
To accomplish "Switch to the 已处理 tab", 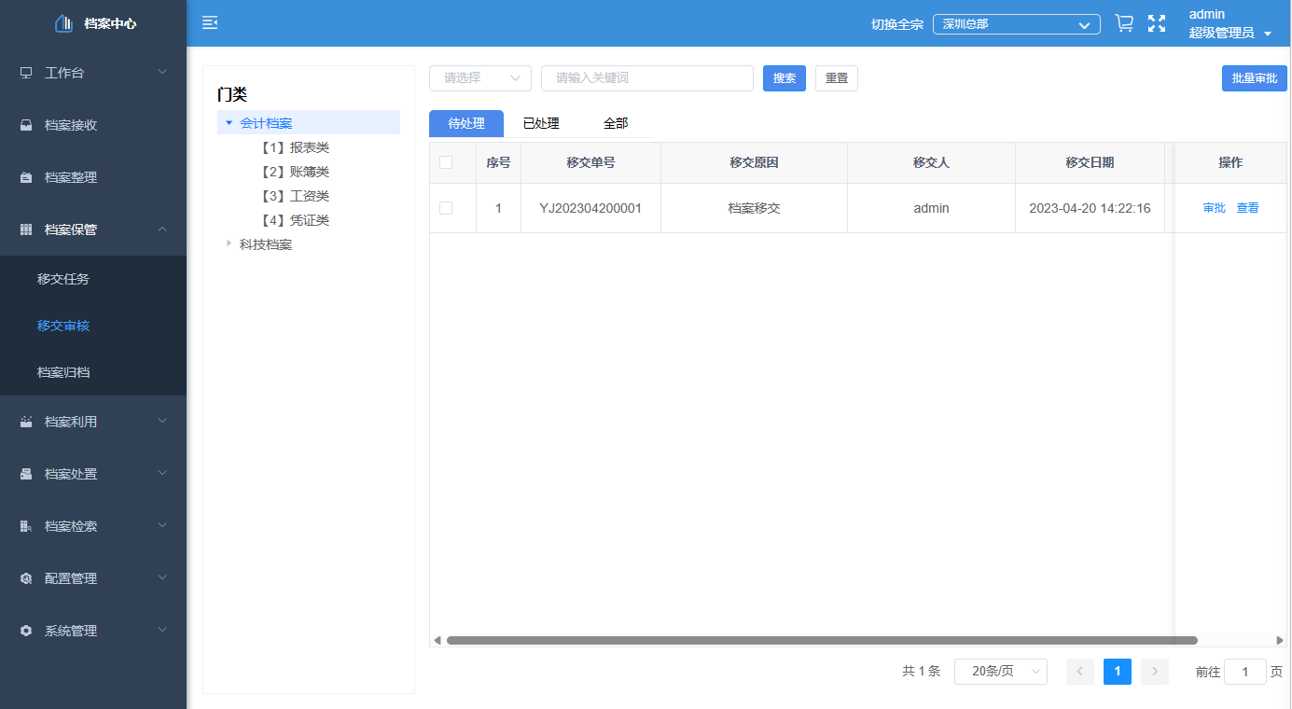I will point(540,122).
